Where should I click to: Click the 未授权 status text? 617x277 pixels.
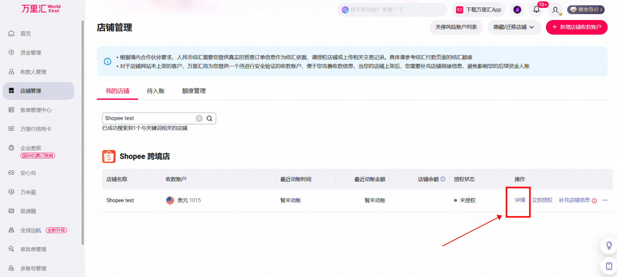coord(467,200)
